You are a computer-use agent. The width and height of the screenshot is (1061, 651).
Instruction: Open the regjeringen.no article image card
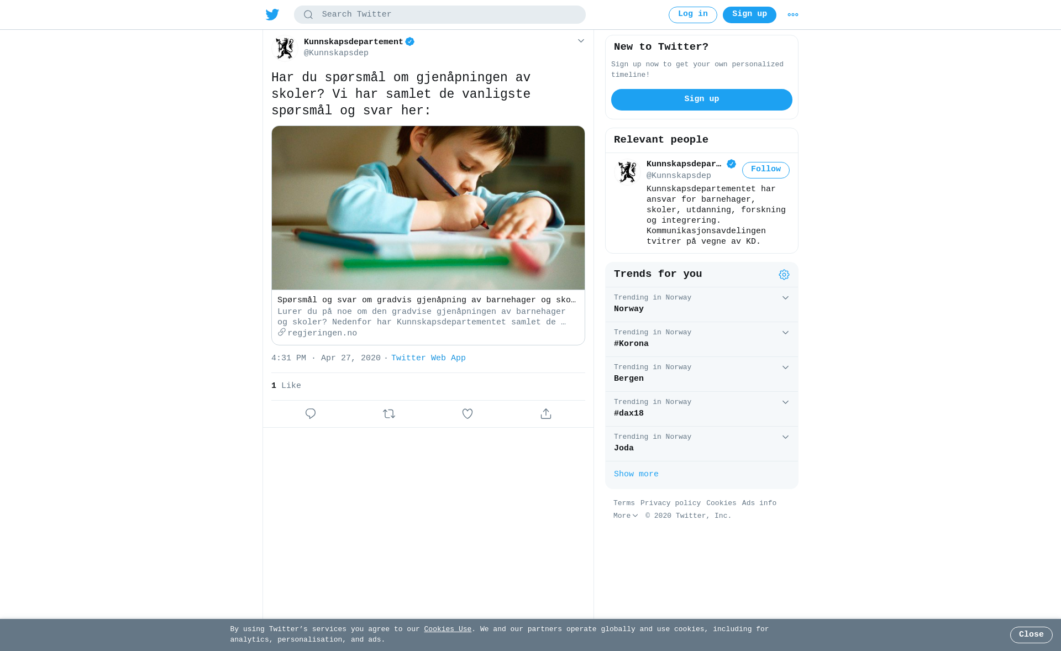tap(428, 208)
